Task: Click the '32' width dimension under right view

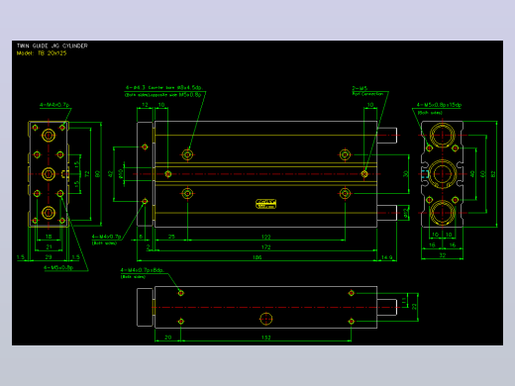Action: [442, 255]
